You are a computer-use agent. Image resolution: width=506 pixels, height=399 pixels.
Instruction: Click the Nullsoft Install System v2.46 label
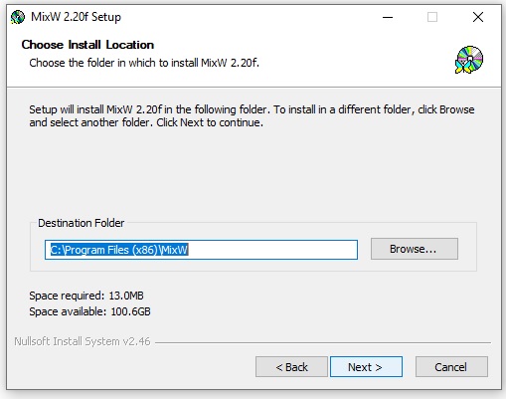pos(83,341)
